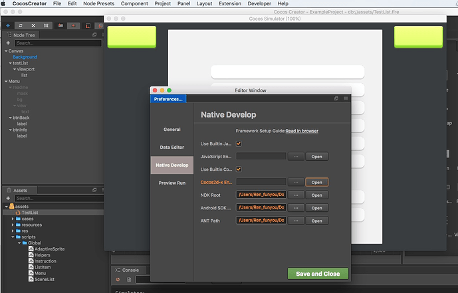
Task: Select the Rotate transform tool
Action: pos(21,26)
